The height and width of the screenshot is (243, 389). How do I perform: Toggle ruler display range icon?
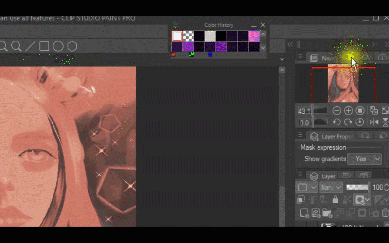pyautogui.click(x=382, y=199)
